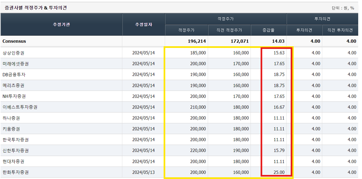Click Consensus previous target price 172,071
Image resolution: width=362 pixels, height=179 pixels.
click(240, 41)
